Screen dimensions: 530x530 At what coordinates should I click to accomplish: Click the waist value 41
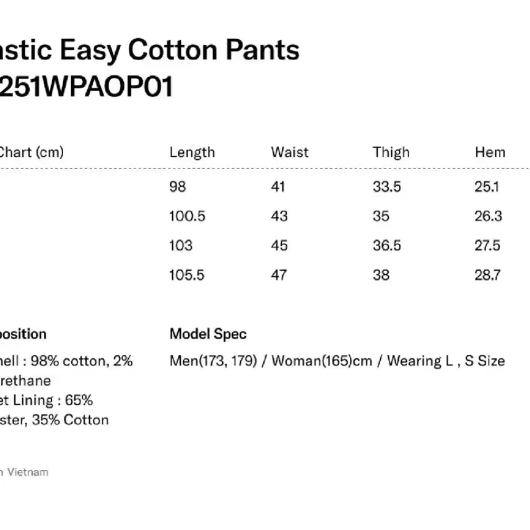(279, 186)
